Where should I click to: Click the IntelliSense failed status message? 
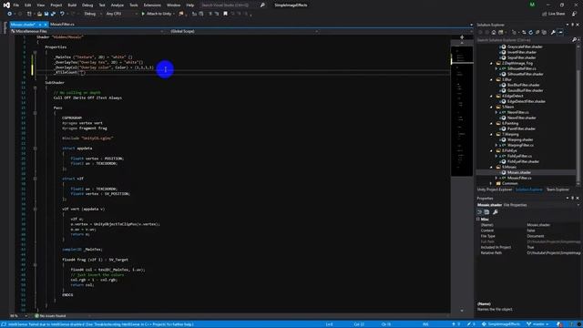click(x=101, y=324)
